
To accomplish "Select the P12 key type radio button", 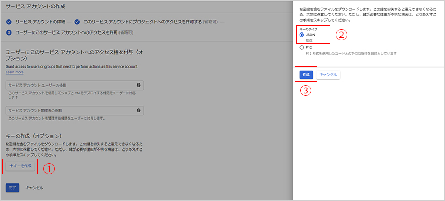I will click(302, 48).
